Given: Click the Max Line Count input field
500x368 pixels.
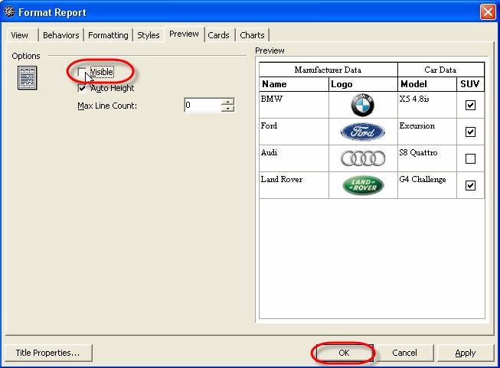Looking at the screenshot, I should tap(202, 106).
